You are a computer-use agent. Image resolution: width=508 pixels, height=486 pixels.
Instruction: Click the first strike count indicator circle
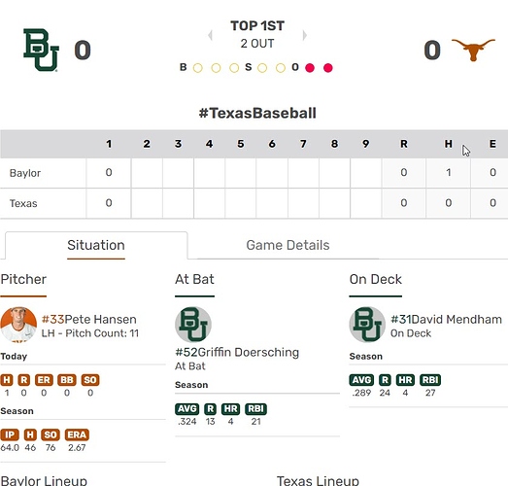[262, 68]
